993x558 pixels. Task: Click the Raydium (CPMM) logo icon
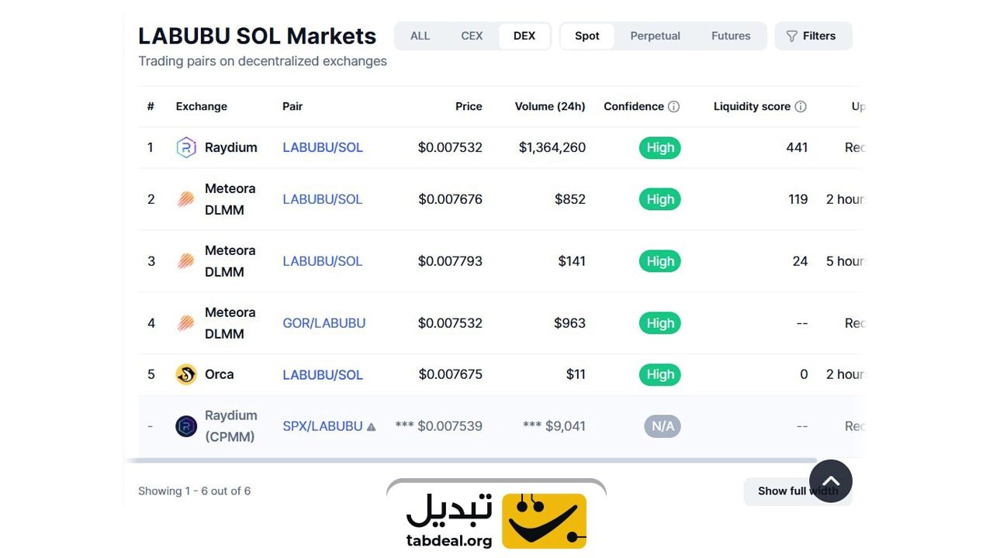click(186, 426)
